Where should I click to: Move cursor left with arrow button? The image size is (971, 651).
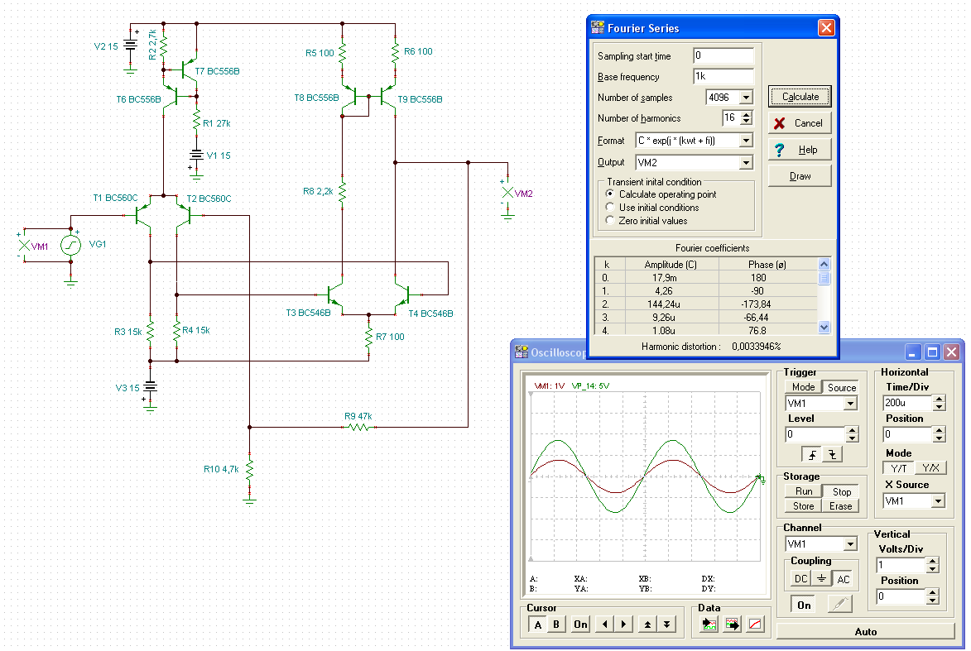tap(603, 625)
